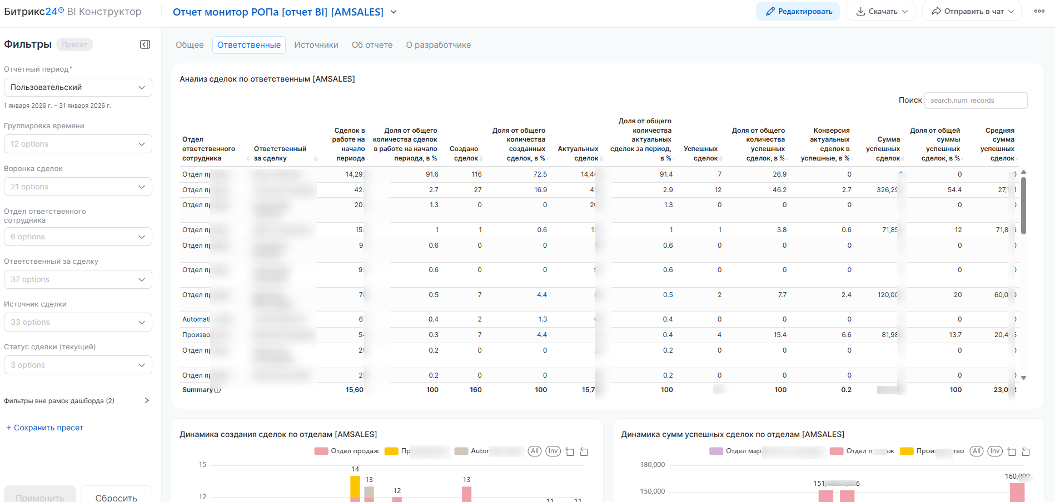Screen dimensions: 1055x502
Task: Click Inv legend button in Динамика создания chart
Action: pos(553,451)
